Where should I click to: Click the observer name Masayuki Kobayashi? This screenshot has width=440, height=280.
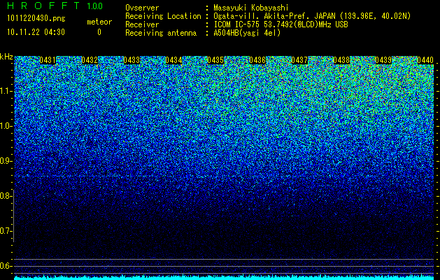click(x=251, y=8)
